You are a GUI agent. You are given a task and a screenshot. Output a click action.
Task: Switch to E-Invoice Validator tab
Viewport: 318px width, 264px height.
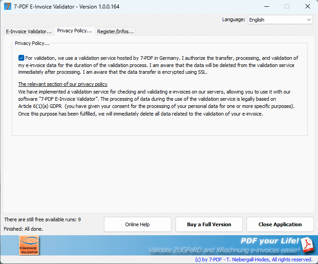click(x=29, y=31)
